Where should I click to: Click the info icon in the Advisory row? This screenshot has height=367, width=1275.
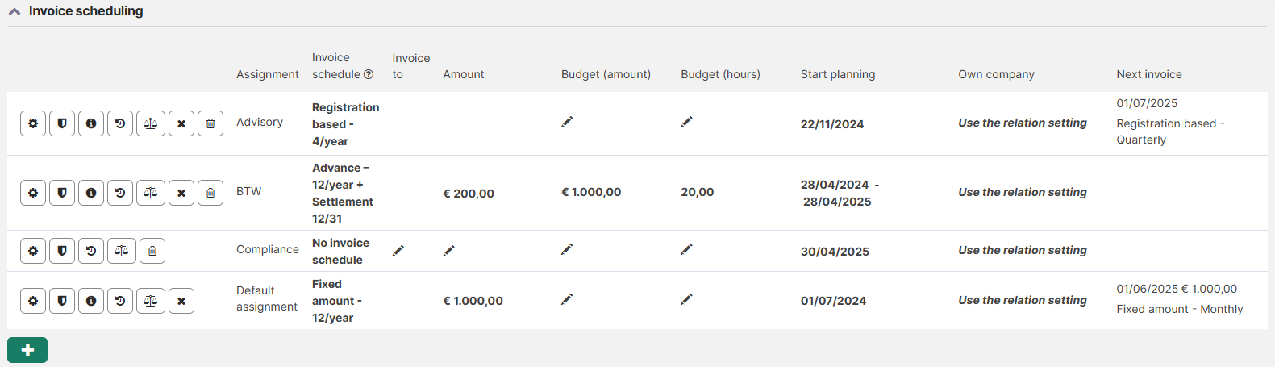(91, 123)
